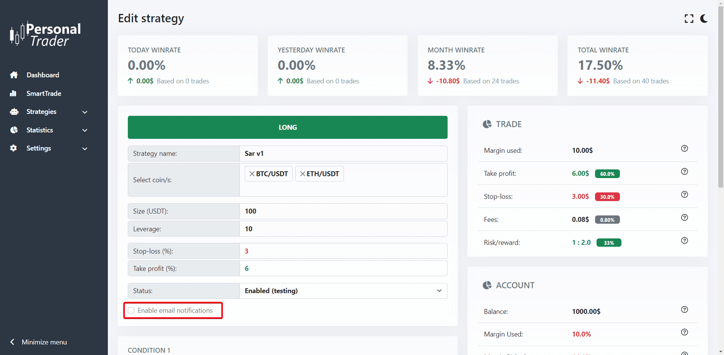Collapse sidebar with Minimize menu
This screenshot has width=724, height=355.
[x=39, y=342]
